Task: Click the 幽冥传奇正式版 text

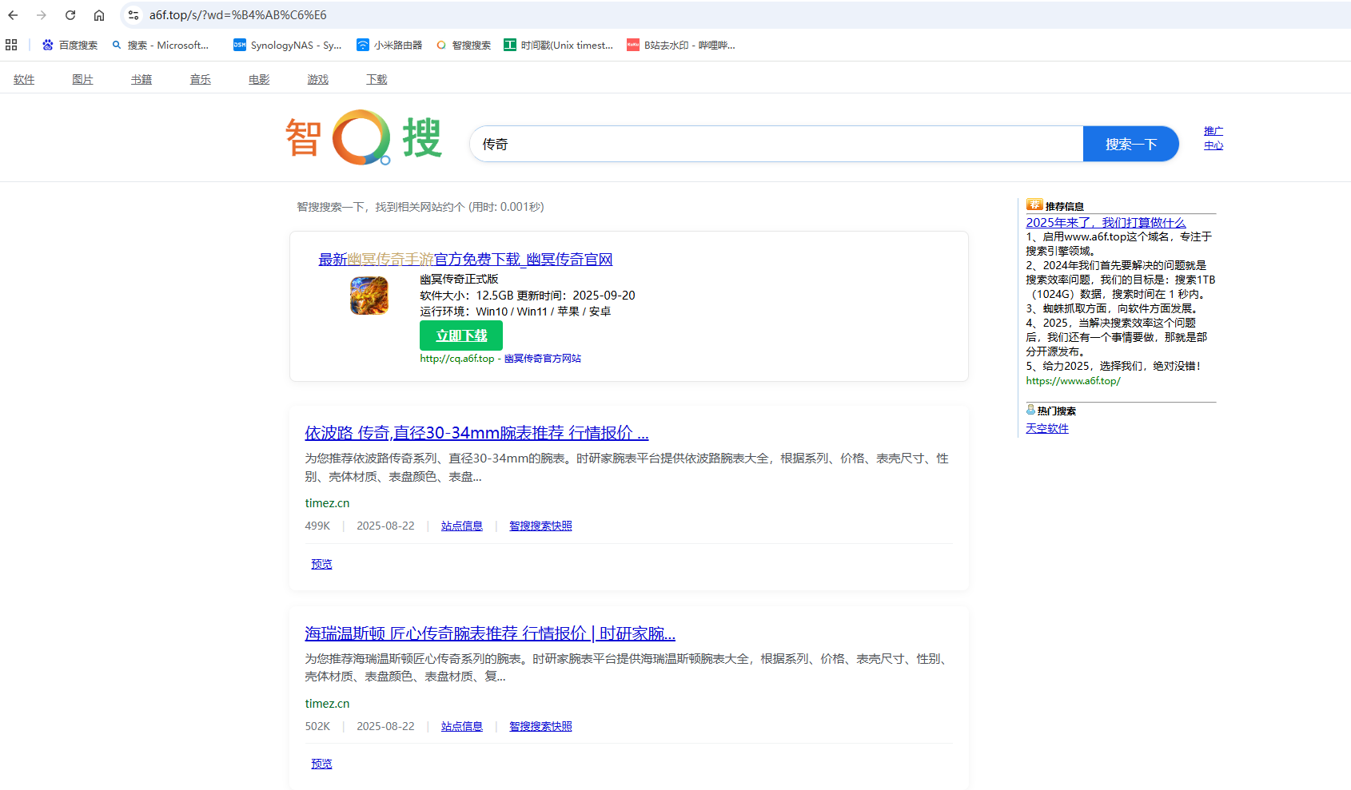Action: pos(459,279)
